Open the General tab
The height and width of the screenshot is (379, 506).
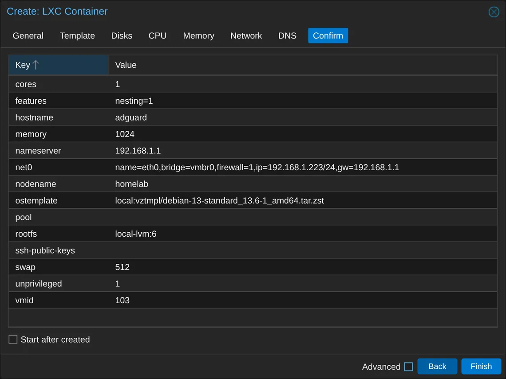tap(28, 35)
